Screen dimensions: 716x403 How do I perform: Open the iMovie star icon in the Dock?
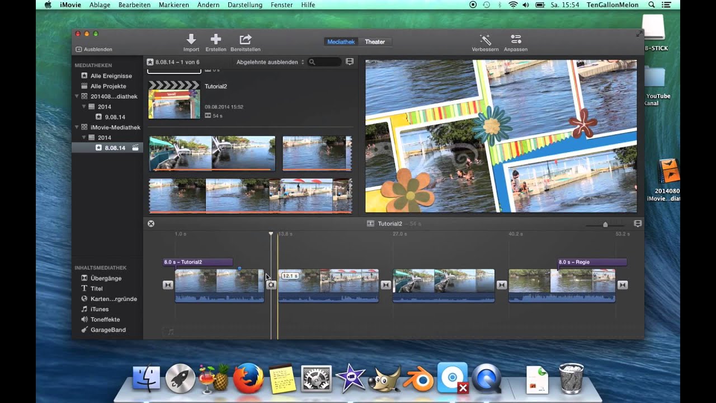351,378
